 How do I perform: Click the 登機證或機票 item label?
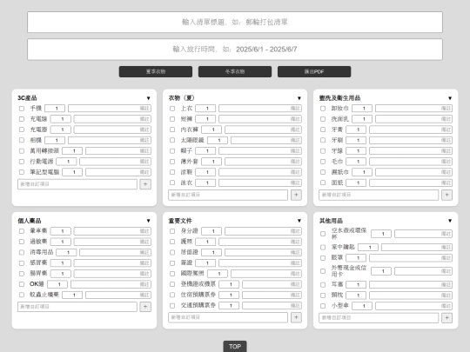click(198, 284)
